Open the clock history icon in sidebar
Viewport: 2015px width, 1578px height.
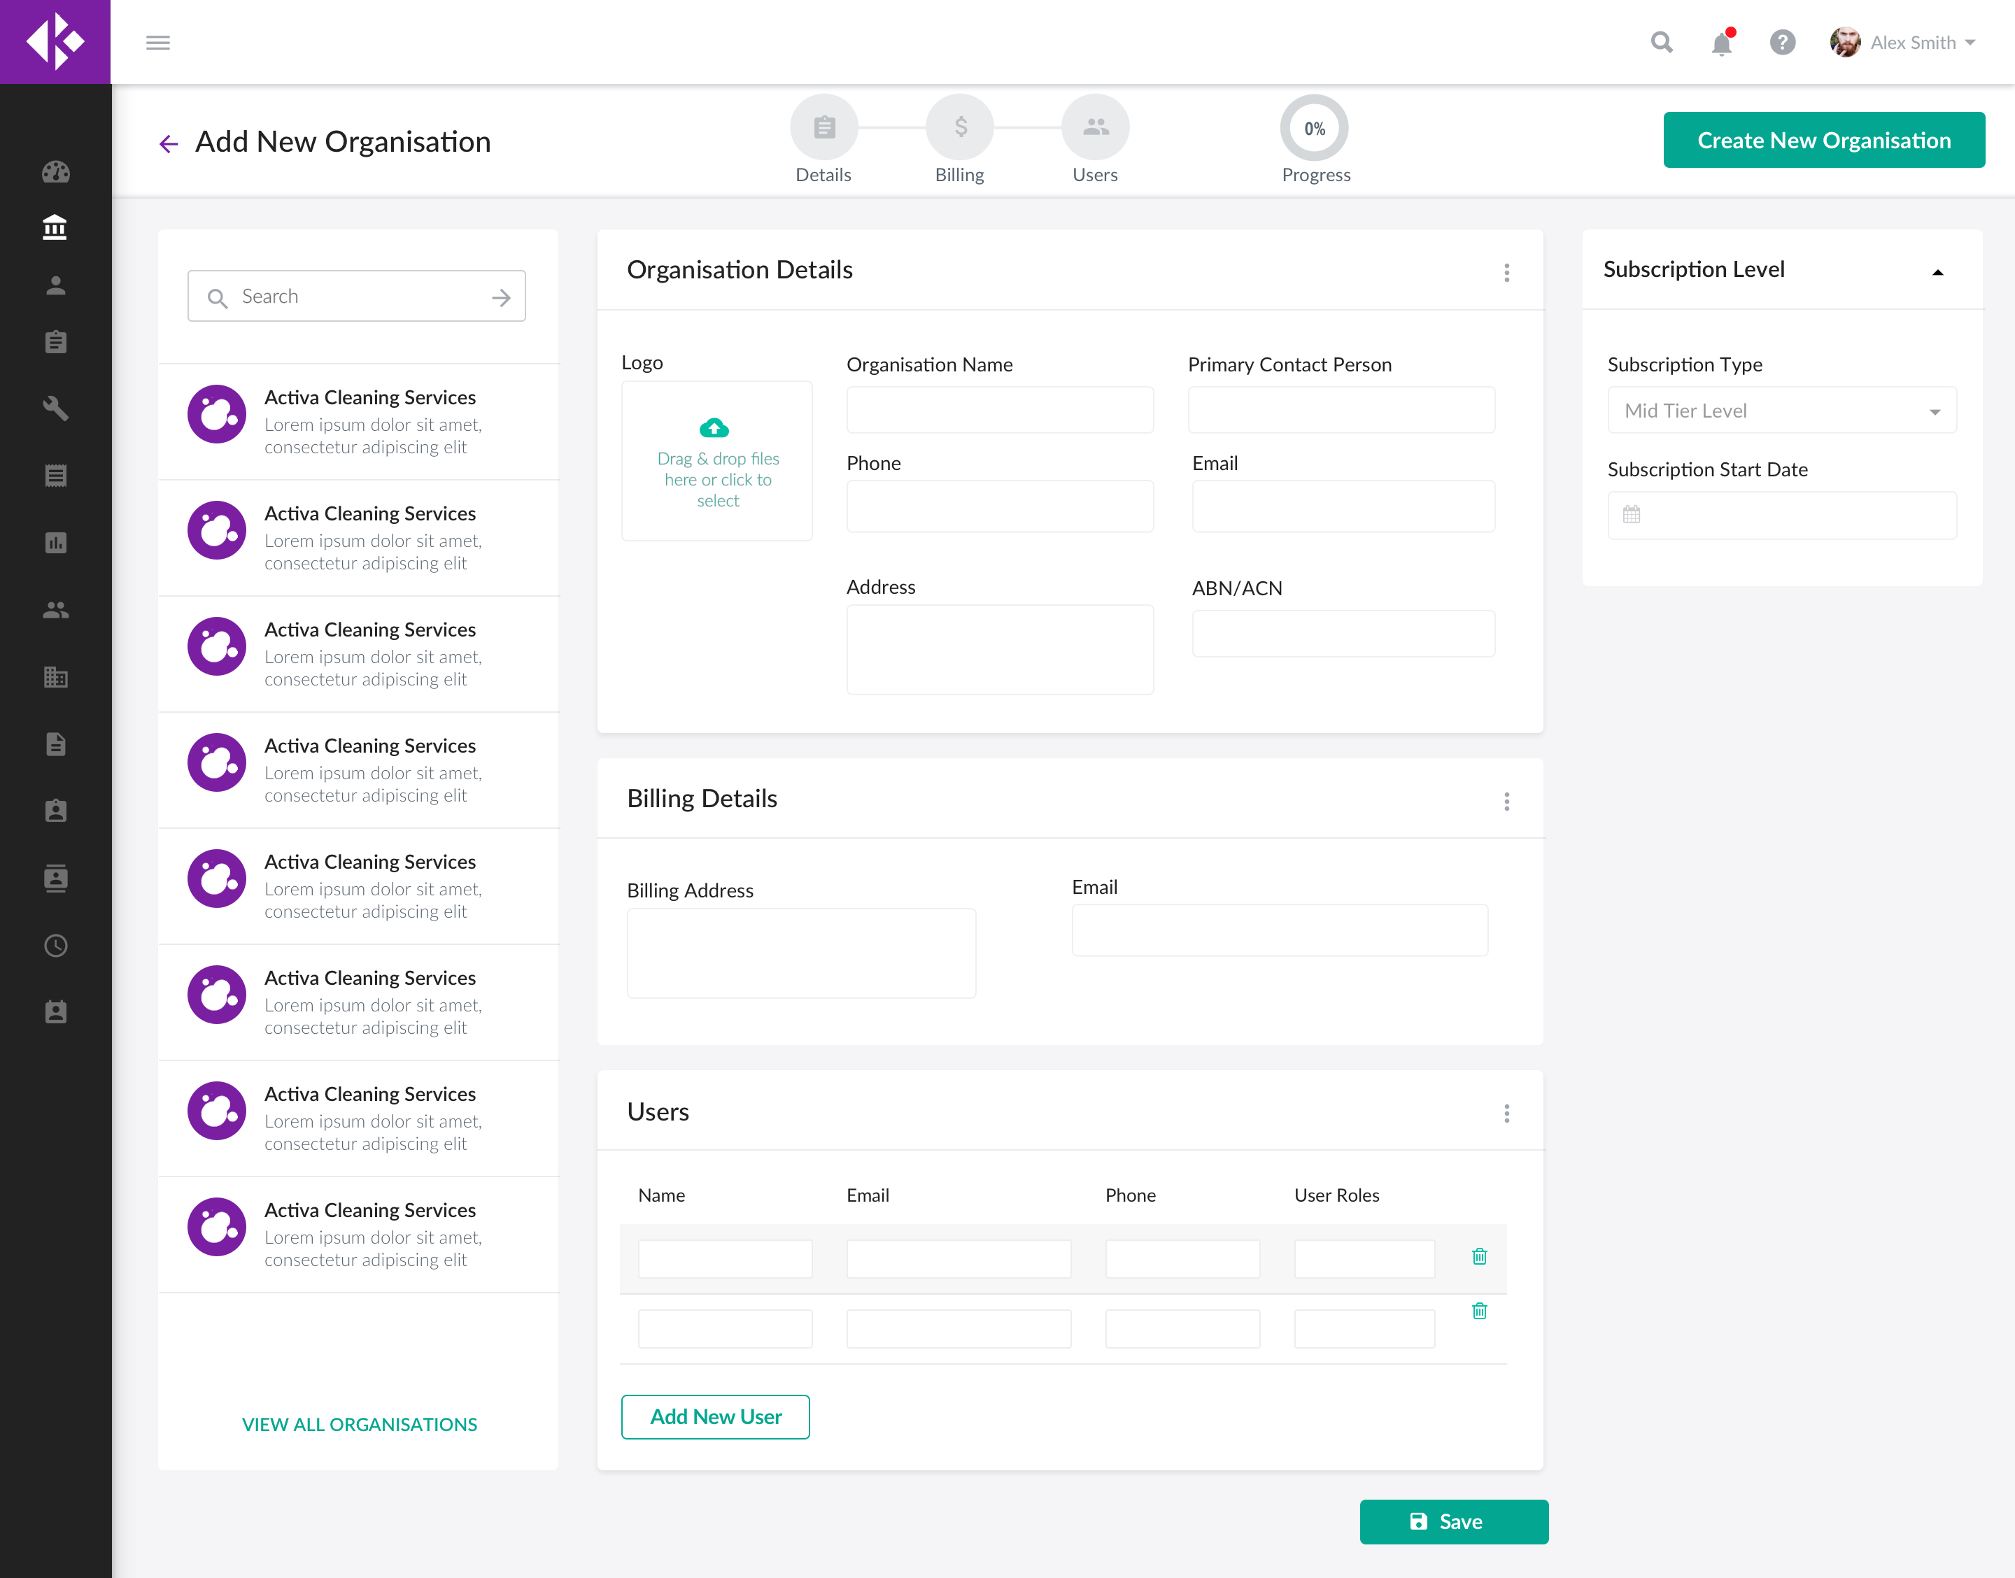pyautogui.click(x=55, y=945)
